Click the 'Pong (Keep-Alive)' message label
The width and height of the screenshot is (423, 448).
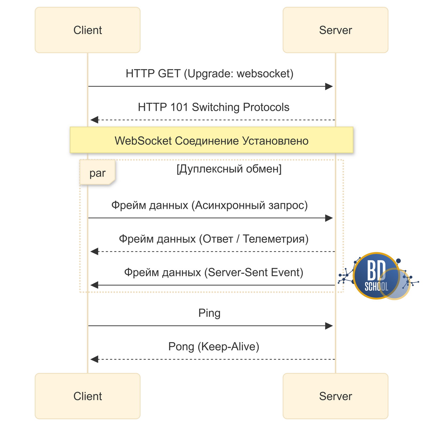coord(214,346)
